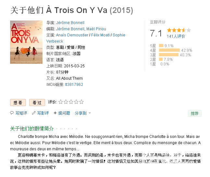Click the green 推荐 button
Image resolution: width=210 pixels, height=177 pixels.
click(x=195, y=114)
